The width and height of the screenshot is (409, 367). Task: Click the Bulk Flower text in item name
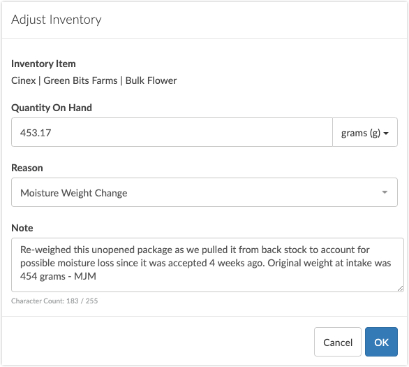[151, 80]
